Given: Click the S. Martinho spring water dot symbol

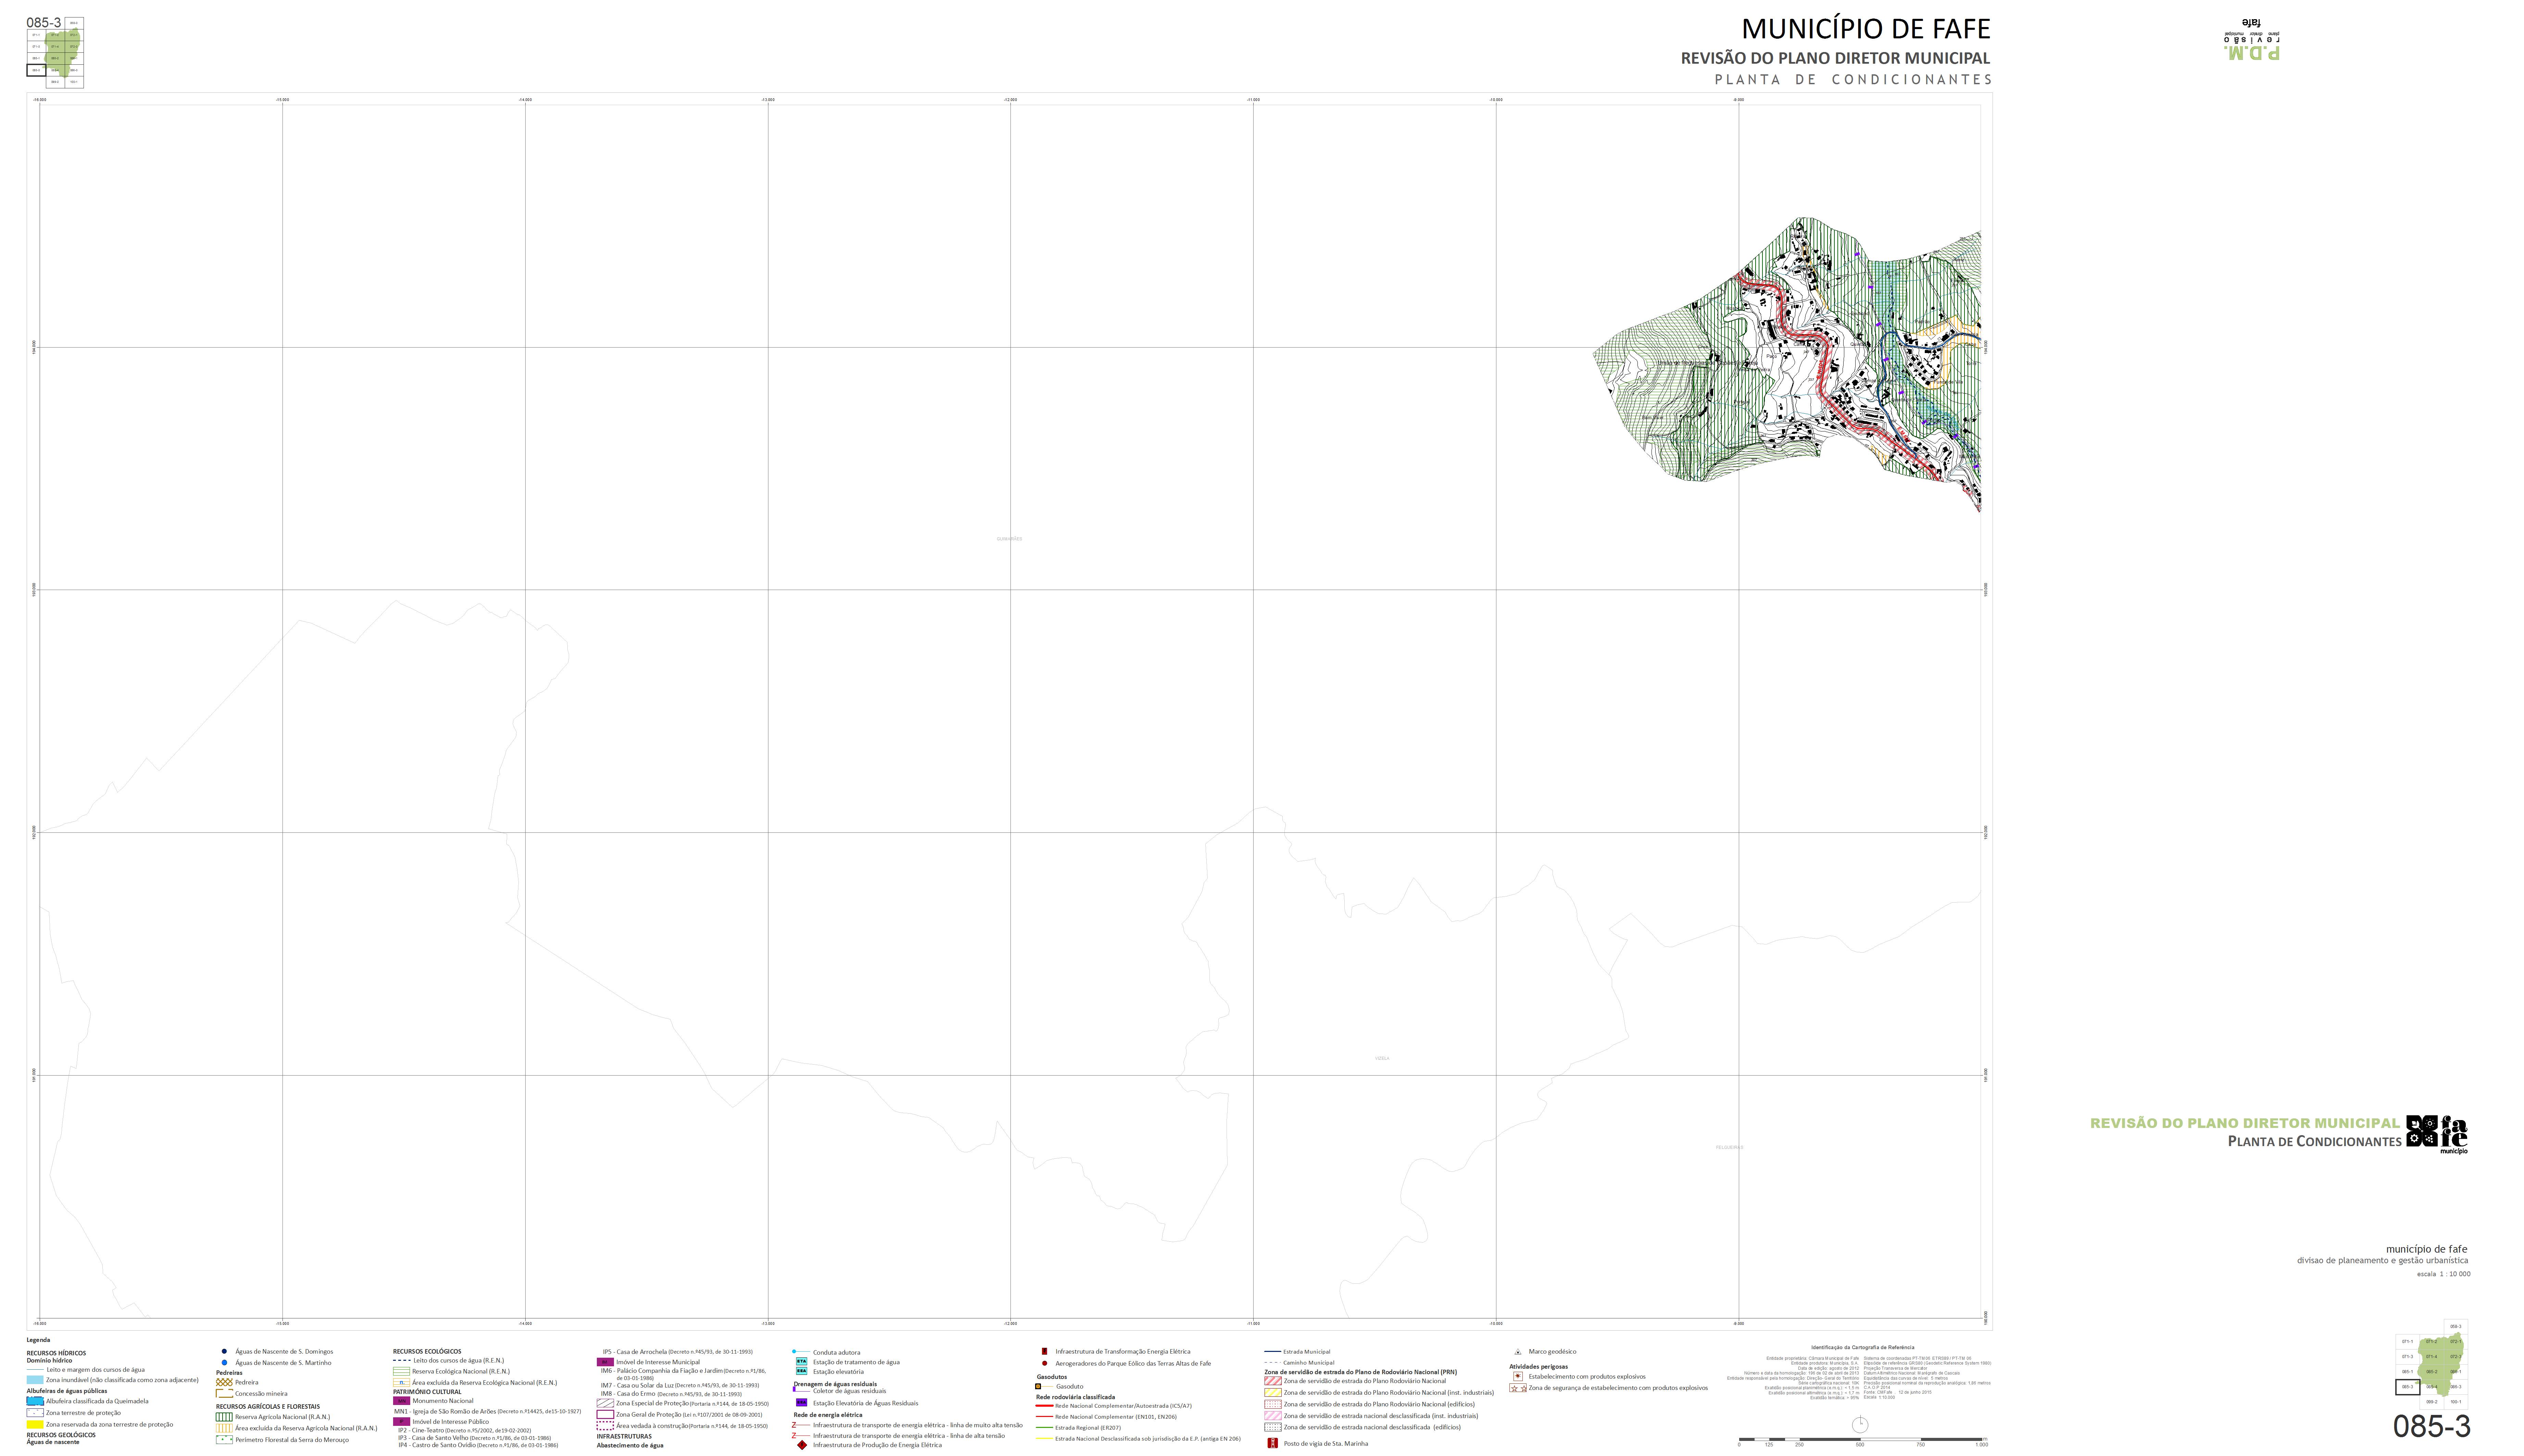Looking at the screenshot, I should tap(224, 1362).
